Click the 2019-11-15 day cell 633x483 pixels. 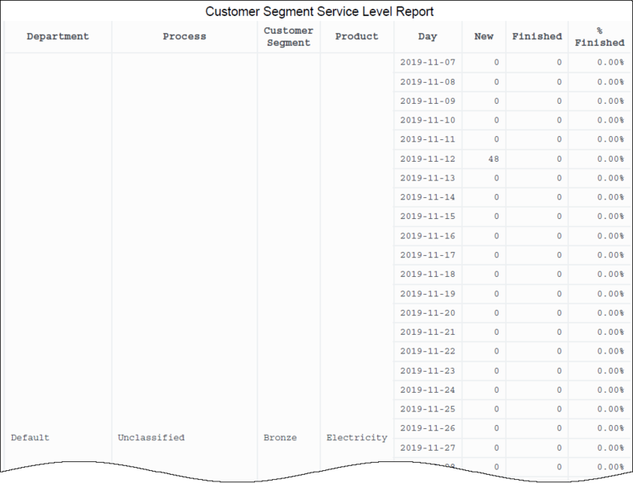tap(427, 217)
